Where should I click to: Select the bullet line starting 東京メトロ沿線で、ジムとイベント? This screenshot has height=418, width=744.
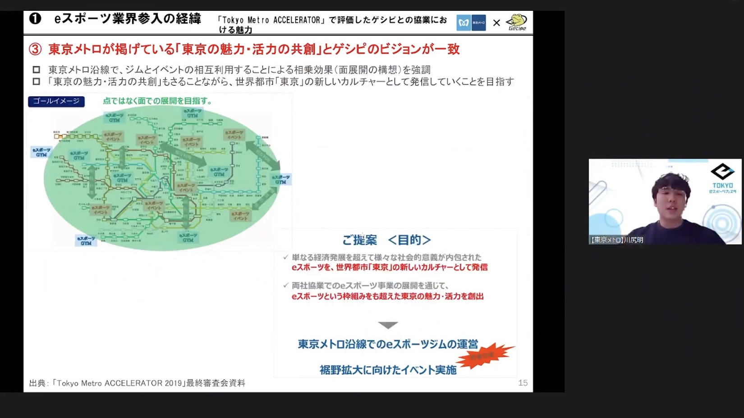pos(239,70)
